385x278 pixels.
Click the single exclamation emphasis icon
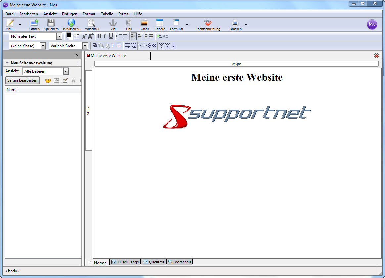(113, 45)
